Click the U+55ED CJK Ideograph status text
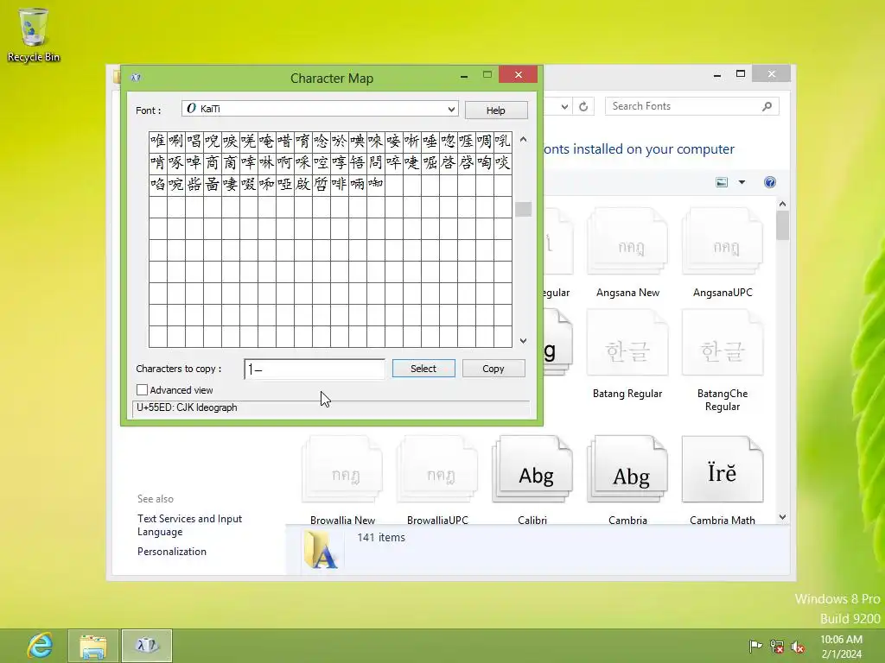The height and width of the screenshot is (663, 885). (187, 407)
